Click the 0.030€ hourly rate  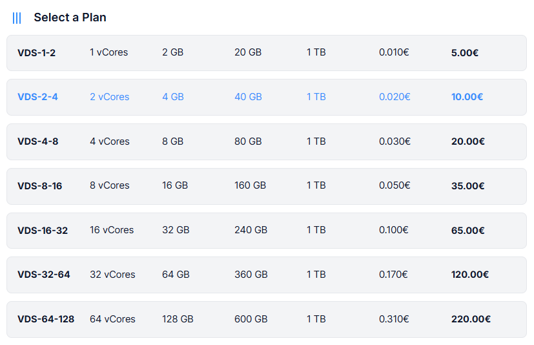point(394,141)
